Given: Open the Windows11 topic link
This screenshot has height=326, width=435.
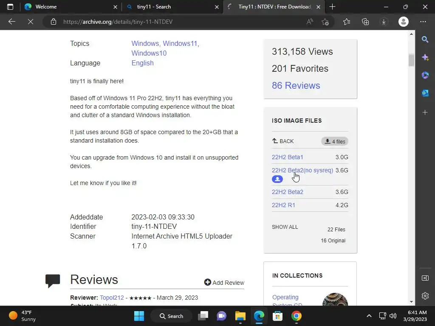Looking at the screenshot, I should pyautogui.click(x=180, y=44).
